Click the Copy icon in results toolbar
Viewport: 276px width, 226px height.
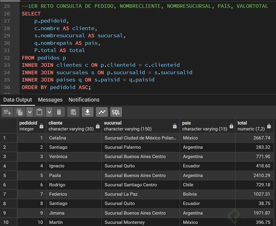click(20, 112)
